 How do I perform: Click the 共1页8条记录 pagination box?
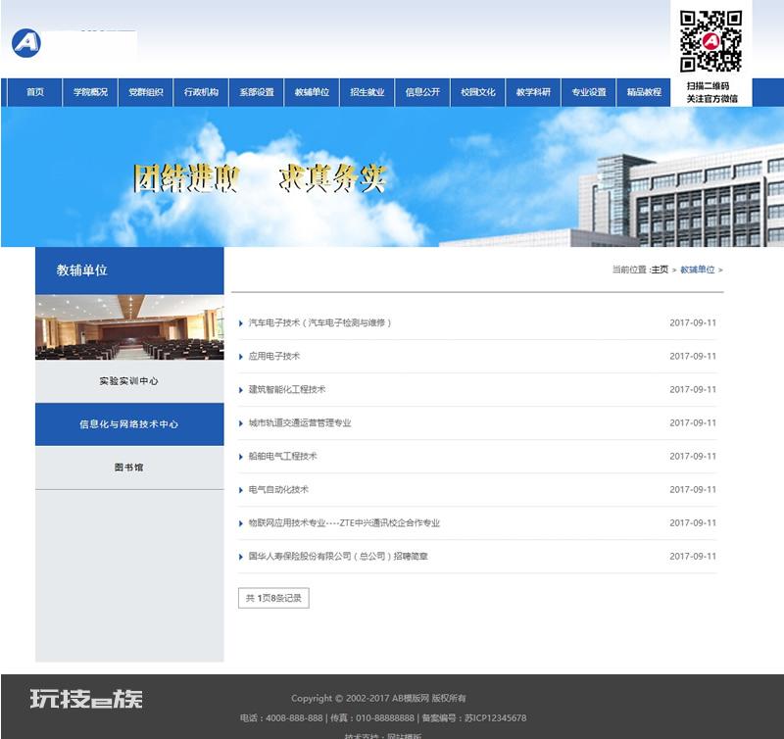(x=273, y=598)
